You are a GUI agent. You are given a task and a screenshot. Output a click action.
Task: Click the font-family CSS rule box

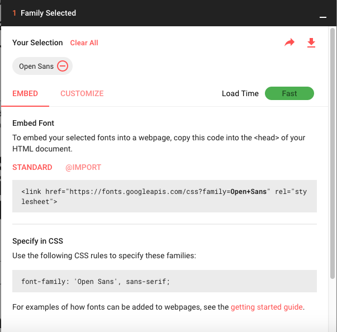click(164, 281)
